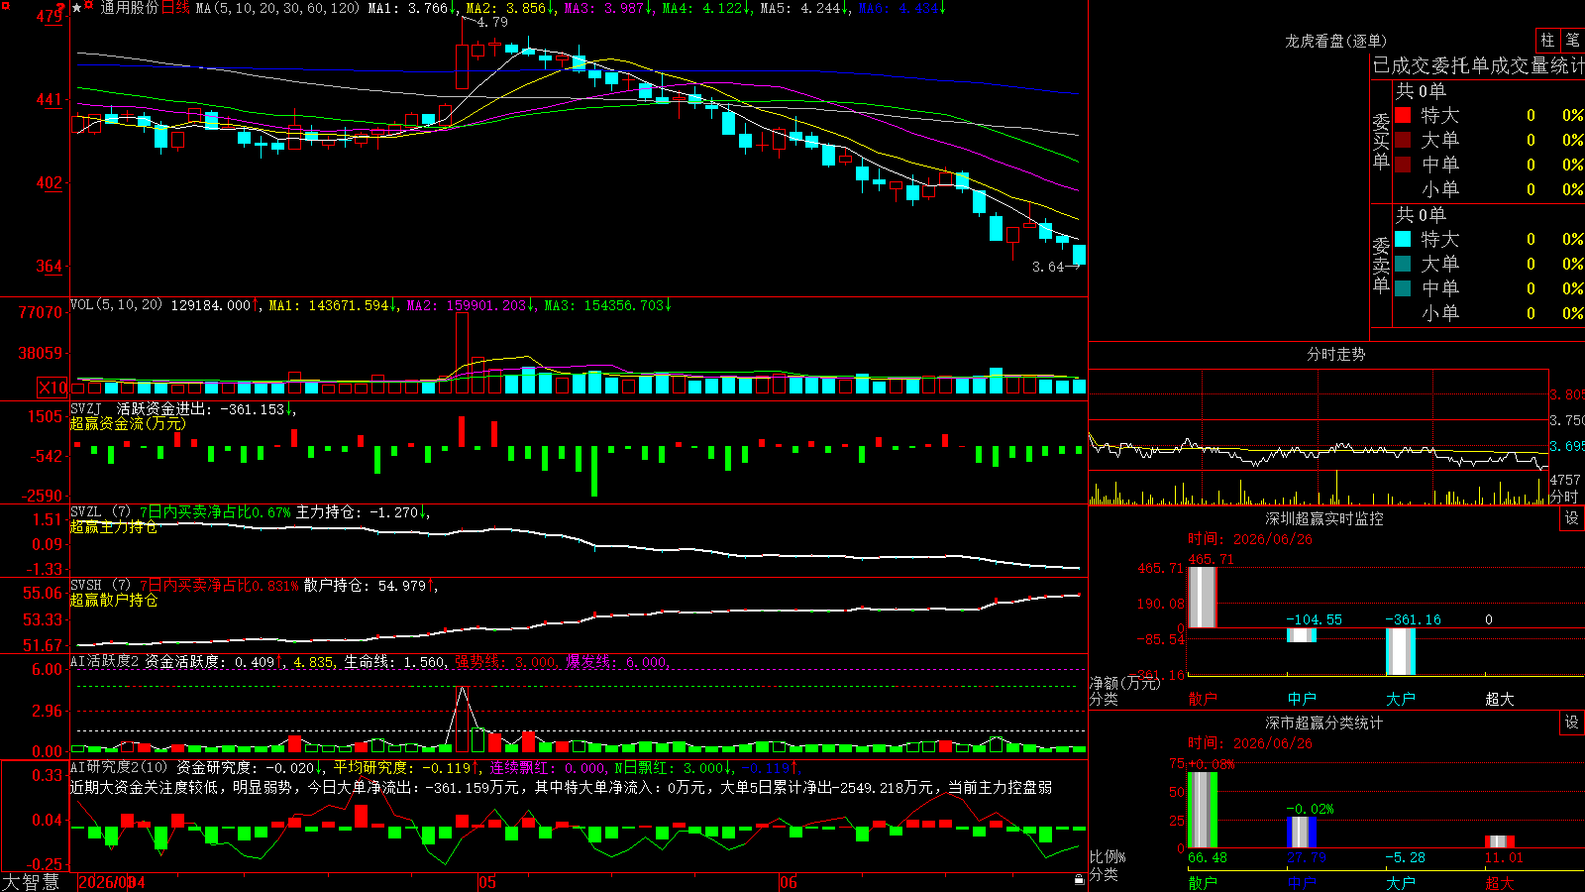
Task: Click the VOL(5,10,20) indicator label
Action: 116,305
